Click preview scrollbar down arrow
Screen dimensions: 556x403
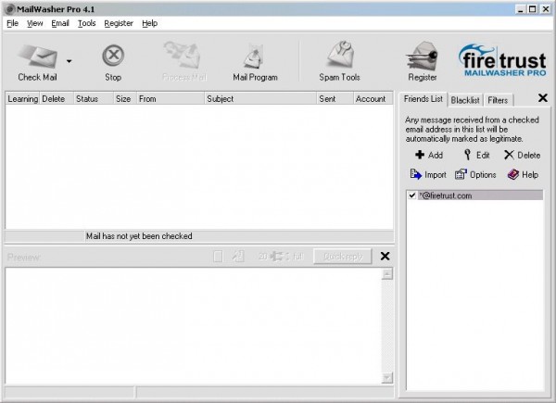point(386,378)
